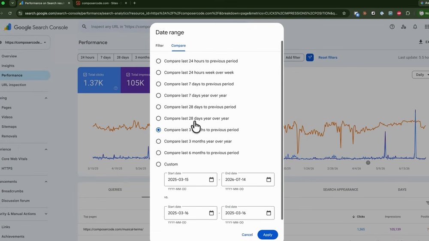Open calendar for first End date
429x241 pixels.
tap(269, 179)
